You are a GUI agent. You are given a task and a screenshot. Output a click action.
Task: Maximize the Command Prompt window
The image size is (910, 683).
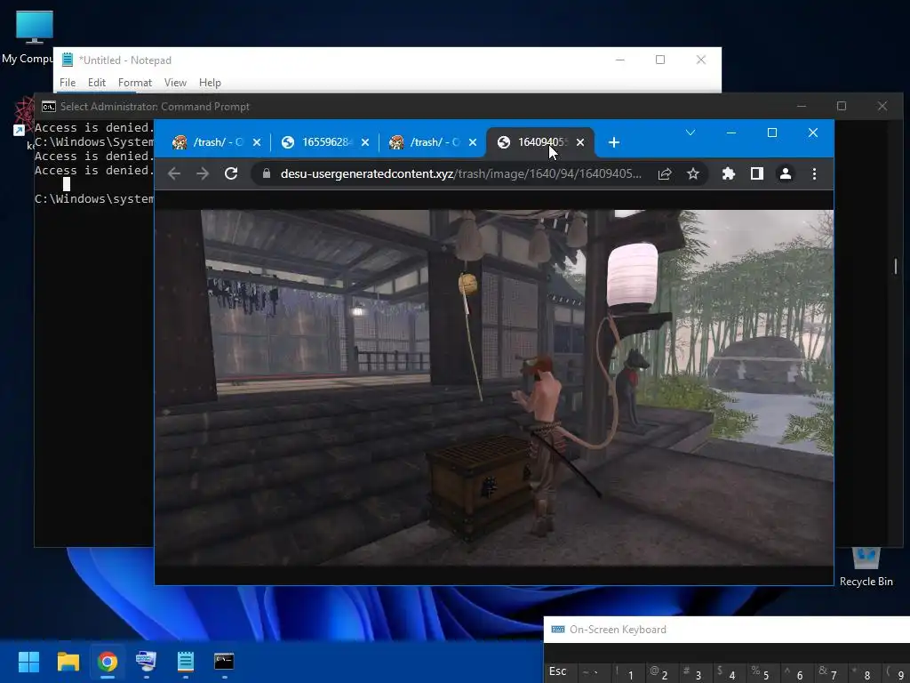(x=842, y=106)
